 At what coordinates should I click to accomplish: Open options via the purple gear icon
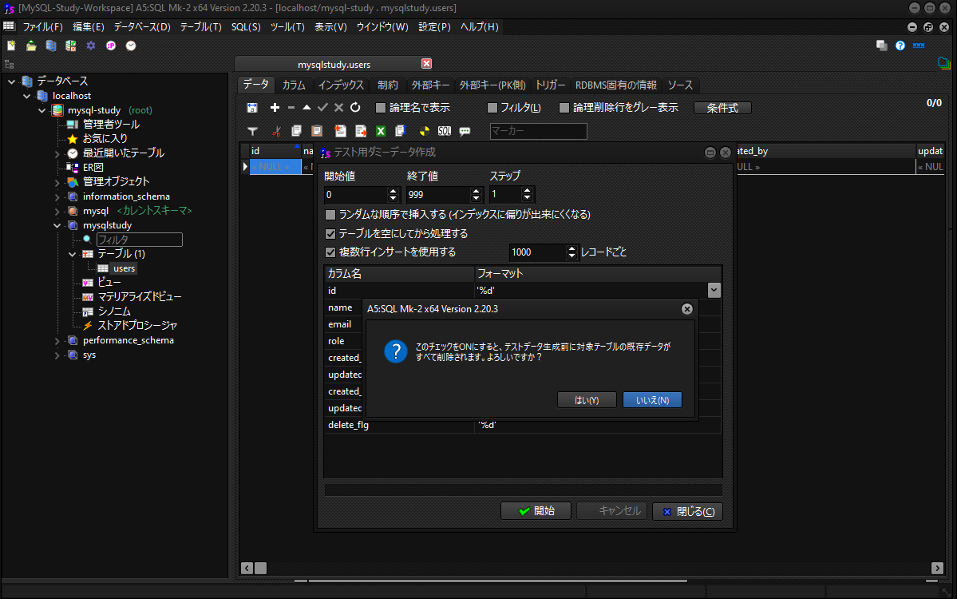(91, 46)
